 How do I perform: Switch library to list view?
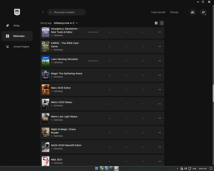pos(162,23)
